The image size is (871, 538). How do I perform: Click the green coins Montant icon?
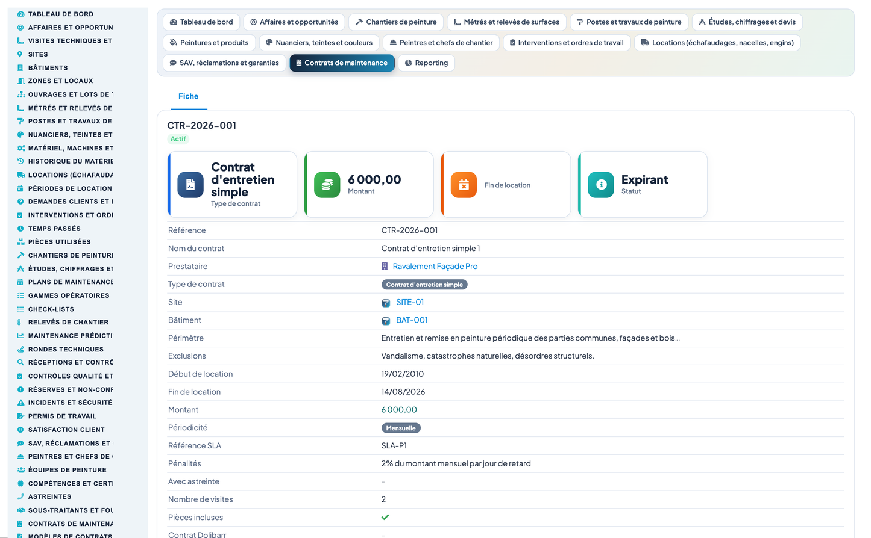pyautogui.click(x=327, y=185)
